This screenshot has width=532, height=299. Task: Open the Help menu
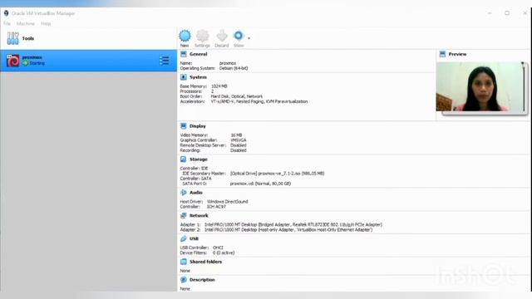click(x=46, y=24)
